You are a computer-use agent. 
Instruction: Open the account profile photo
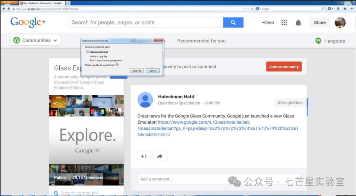[340, 22]
